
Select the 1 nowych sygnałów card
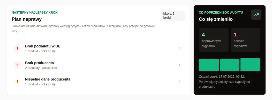245,40
